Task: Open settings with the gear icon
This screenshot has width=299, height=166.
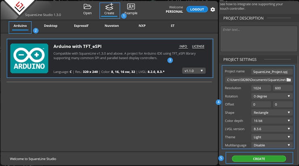Action: tap(213, 9)
